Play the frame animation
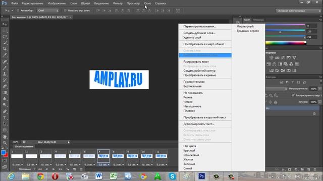Viewport: 323px width, 181px height. tap(53, 169)
